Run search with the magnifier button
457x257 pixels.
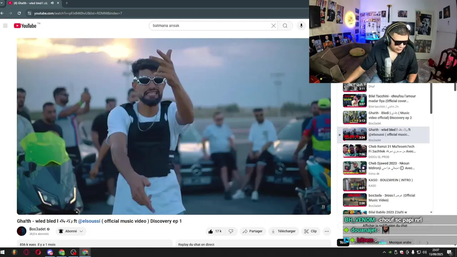pos(285,26)
